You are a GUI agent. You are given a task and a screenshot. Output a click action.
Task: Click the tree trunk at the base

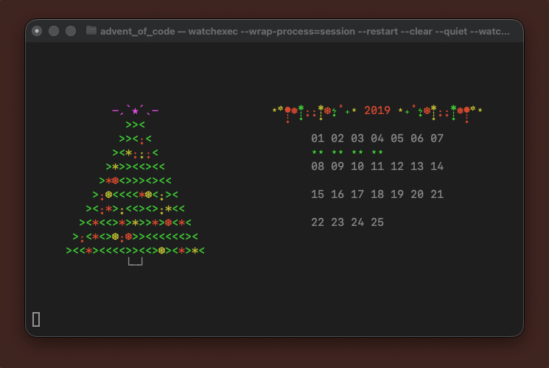coord(135,261)
